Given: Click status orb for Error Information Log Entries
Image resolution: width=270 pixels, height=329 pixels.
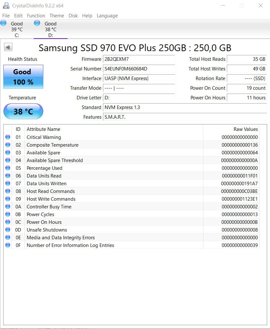Looking at the screenshot, I should [8, 245].
